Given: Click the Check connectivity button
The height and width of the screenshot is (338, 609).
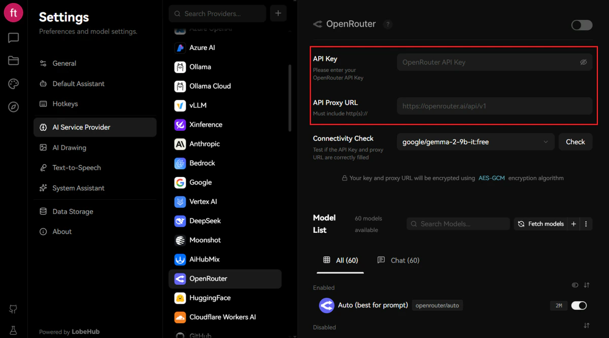Looking at the screenshot, I should 576,142.
